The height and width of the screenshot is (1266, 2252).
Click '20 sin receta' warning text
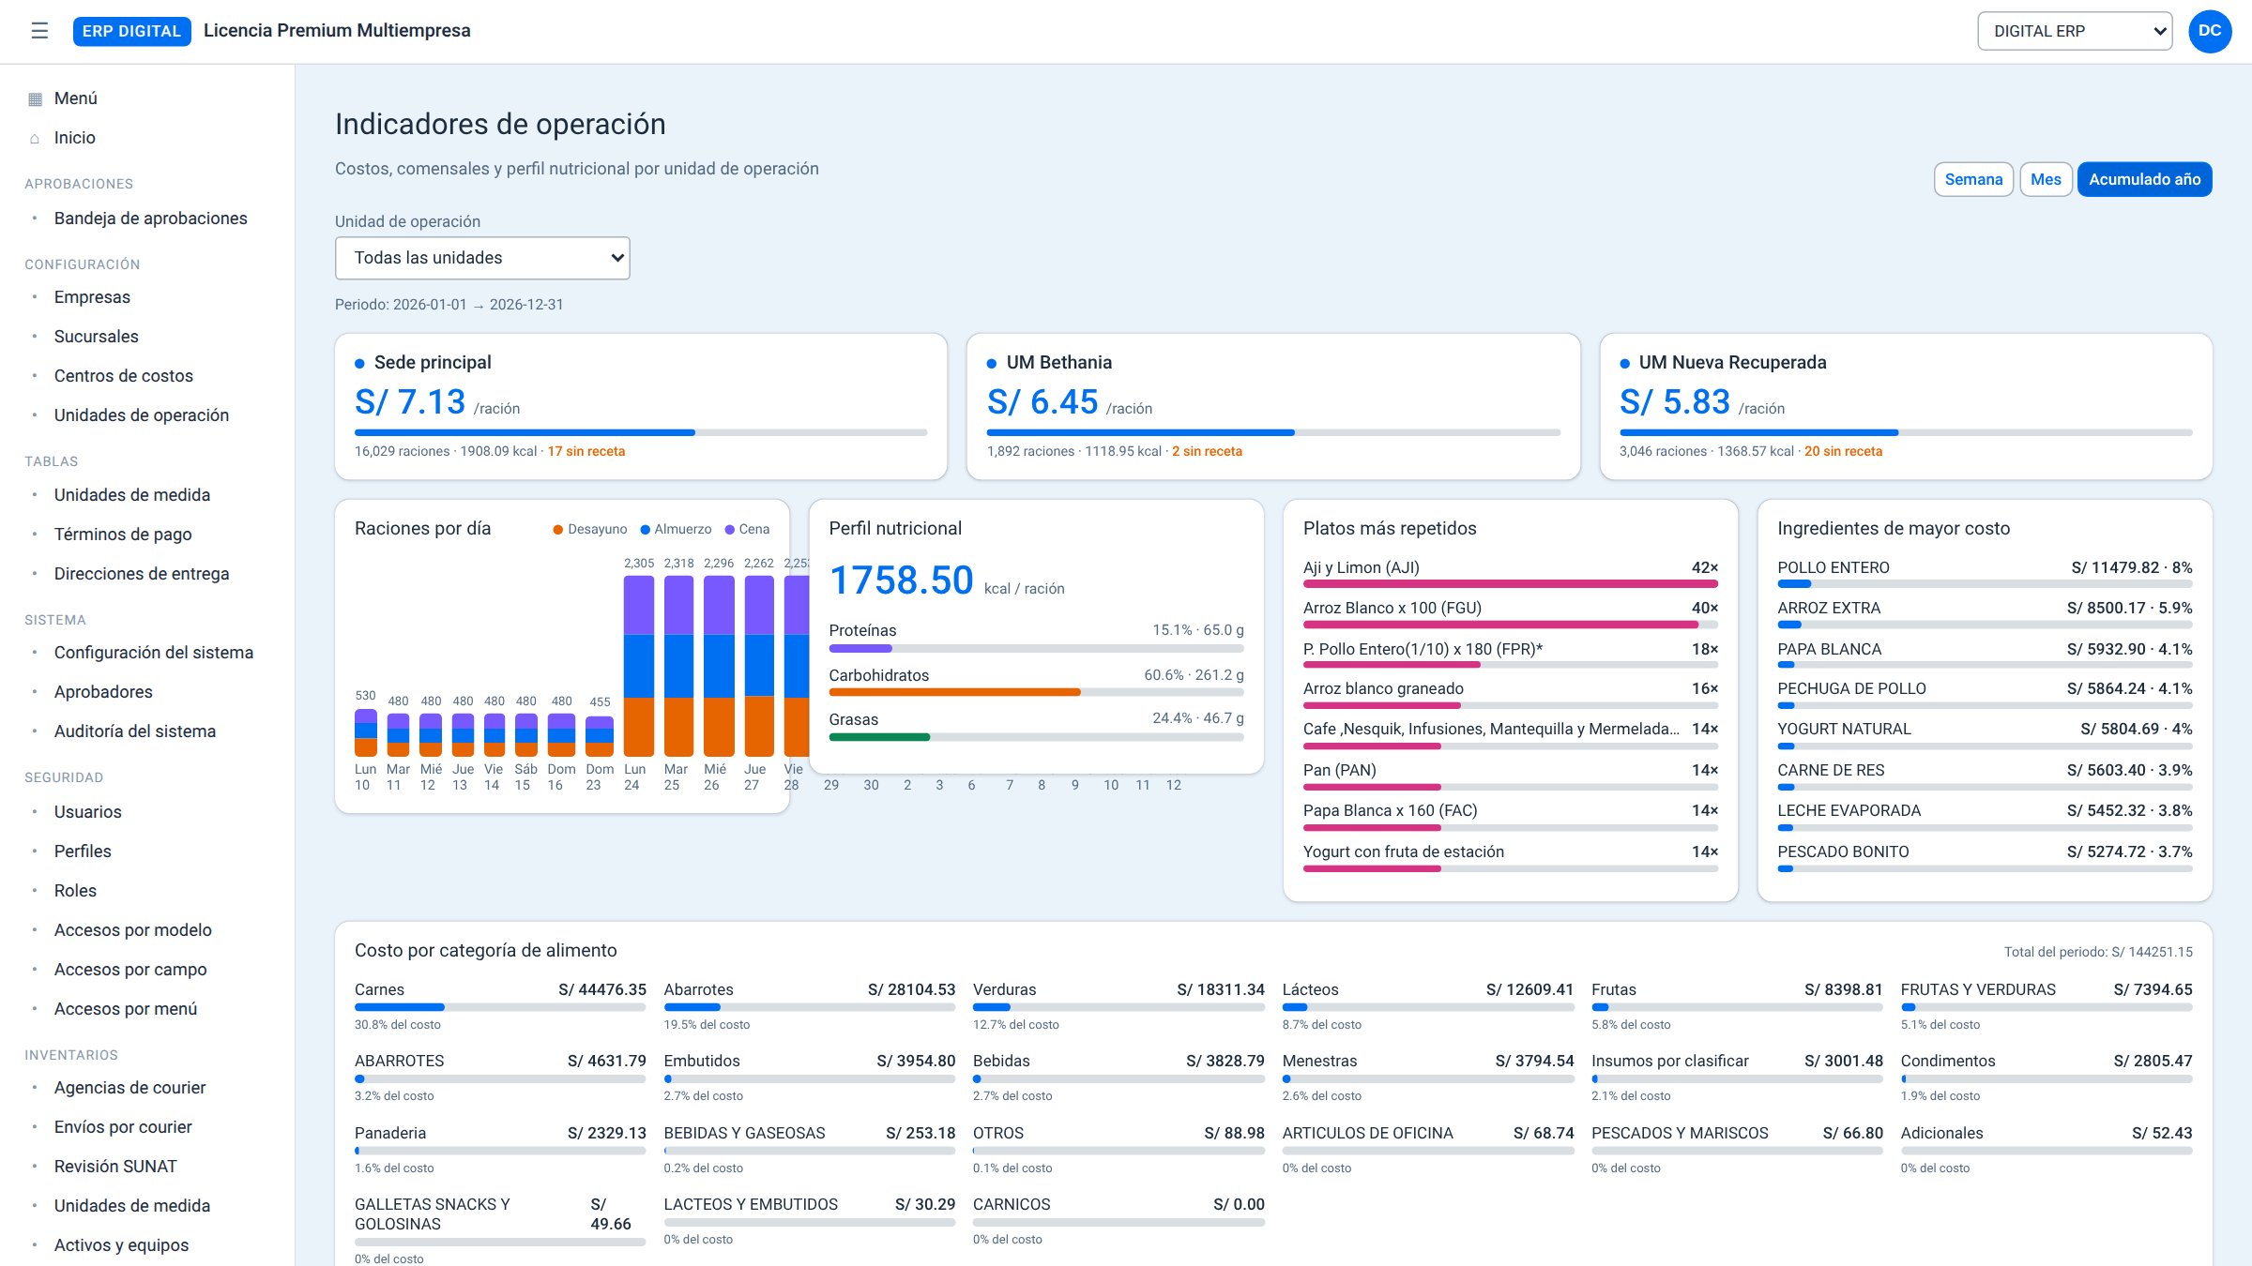click(x=1843, y=451)
